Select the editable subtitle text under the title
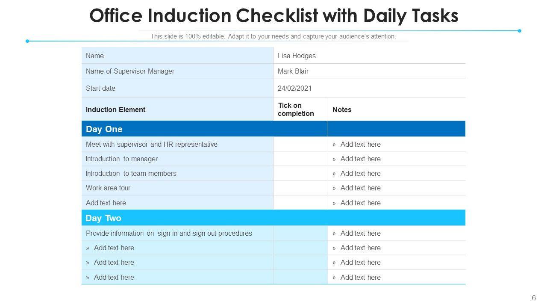This screenshot has width=547, height=308. [x=273, y=36]
